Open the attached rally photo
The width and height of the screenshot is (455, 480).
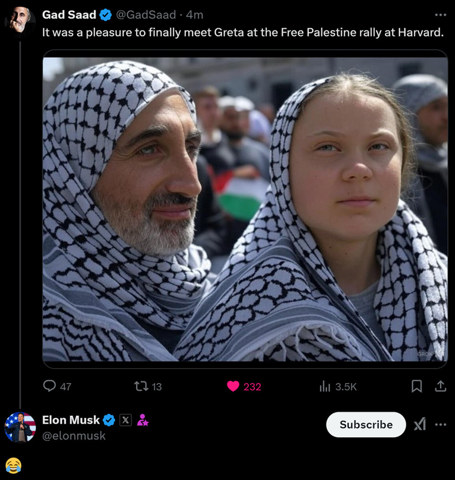coord(245,209)
